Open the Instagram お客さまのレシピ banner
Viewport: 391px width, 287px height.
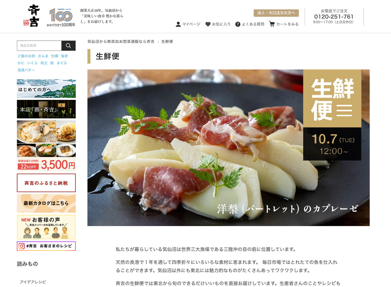[46, 246]
